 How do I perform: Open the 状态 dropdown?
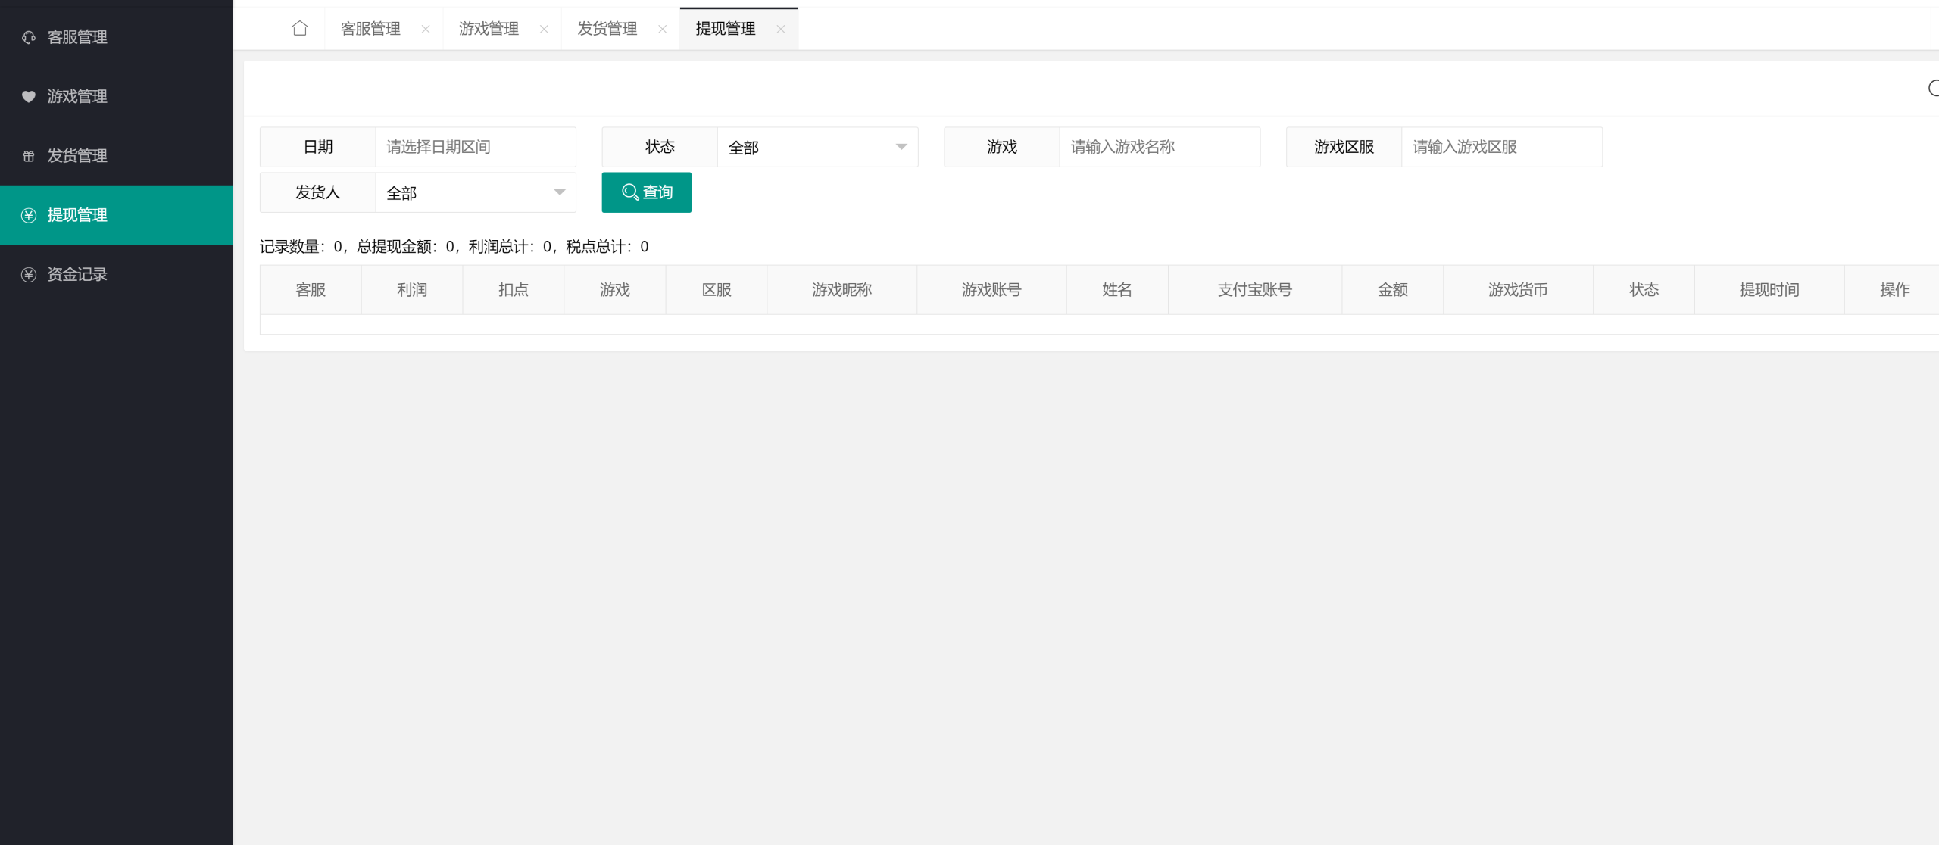click(817, 147)
